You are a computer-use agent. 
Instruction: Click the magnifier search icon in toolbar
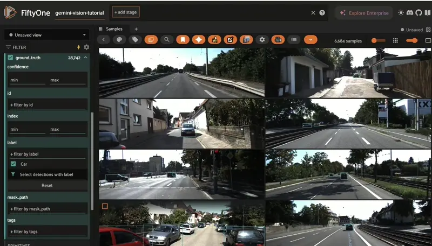(x=167, y=40)
